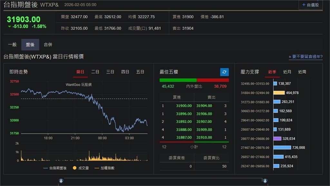Click the refresh icon in 最佳五檔 panel
The image size is (330, 186).
(x=224, y=72)
